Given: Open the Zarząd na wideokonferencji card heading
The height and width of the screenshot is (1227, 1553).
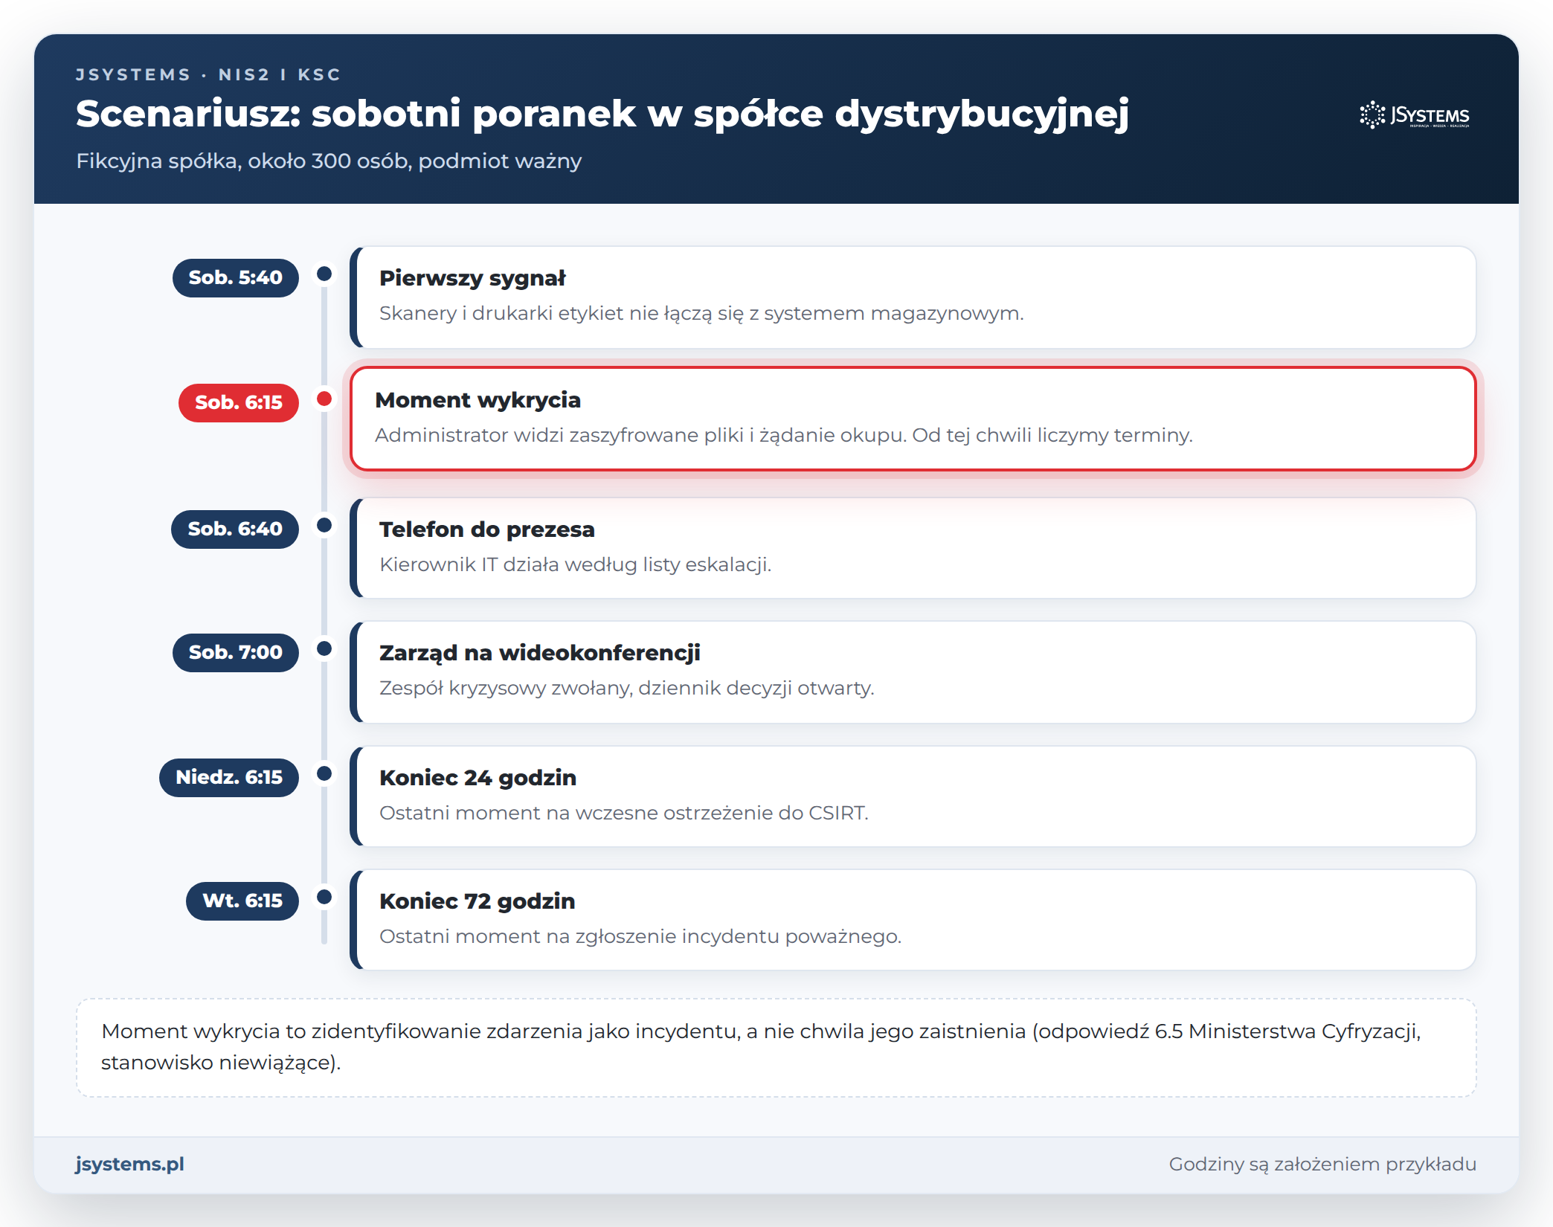Looking at the screenshot, I should (540, 653).
